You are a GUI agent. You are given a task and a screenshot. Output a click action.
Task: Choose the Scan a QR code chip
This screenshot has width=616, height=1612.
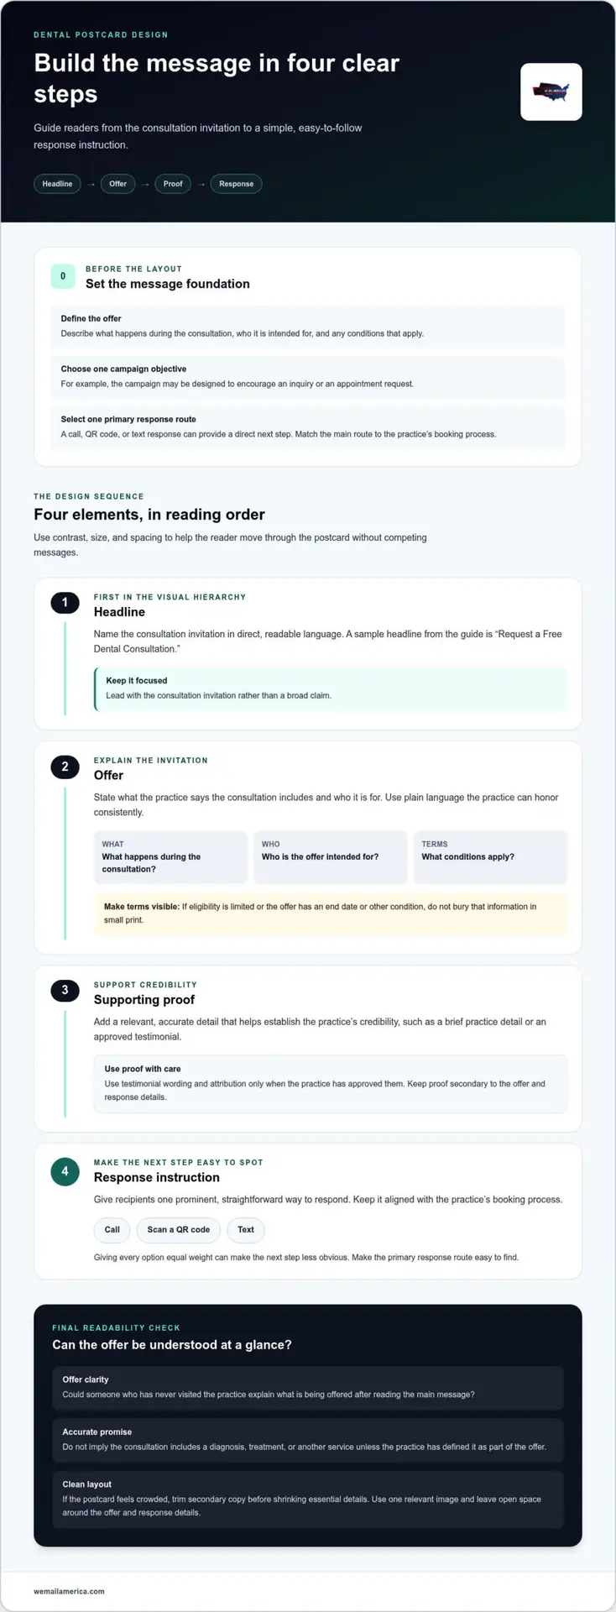click(179, 1230)
